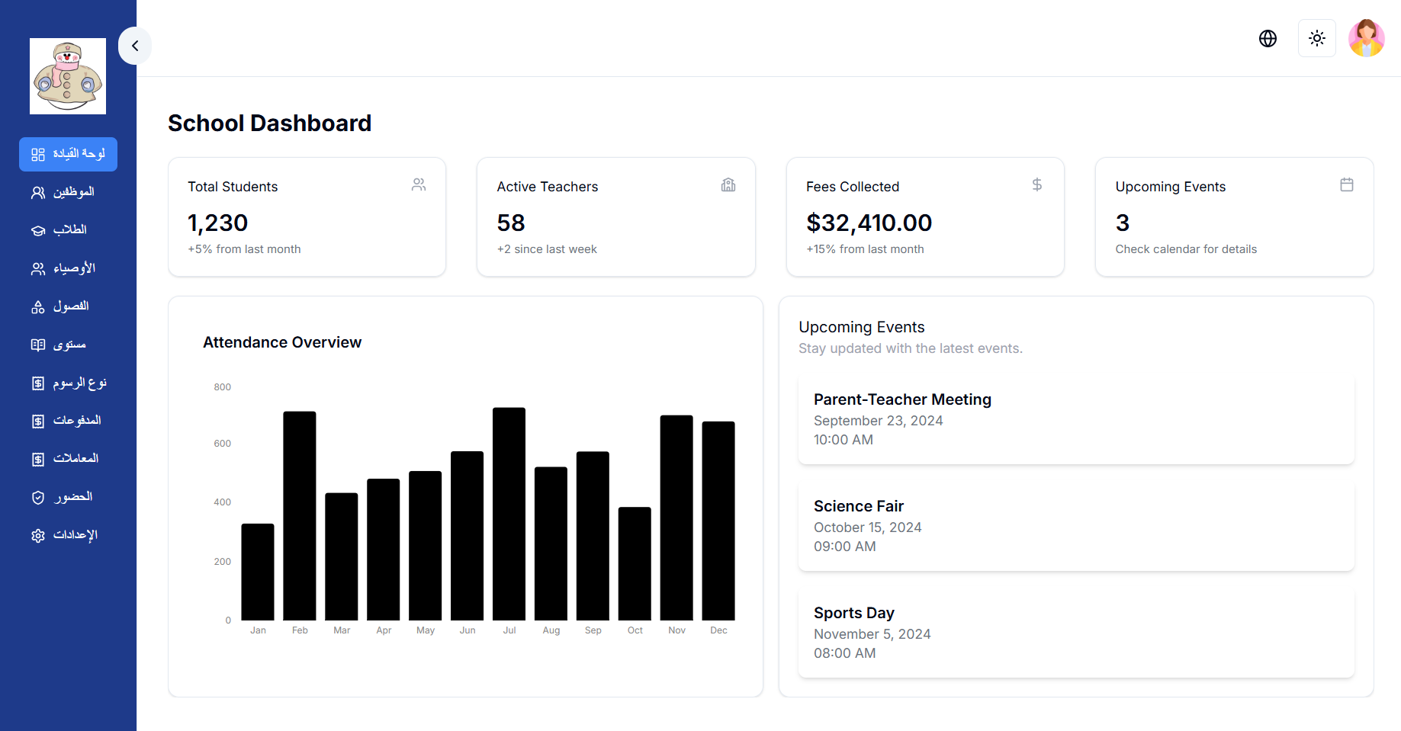Viewport: 1401px width, 731px height.
Task: Click the graduation cap الطلاب icon
Action: pos(38,231)
